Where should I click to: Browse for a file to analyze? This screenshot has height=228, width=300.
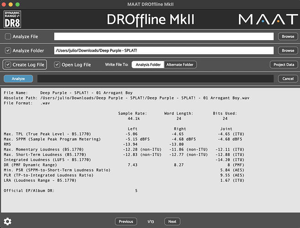point(288,36)
